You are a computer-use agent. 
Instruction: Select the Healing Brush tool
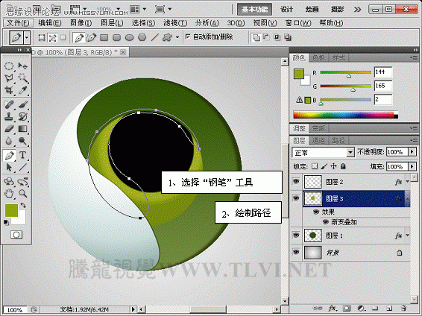click(x=9, y=104)
